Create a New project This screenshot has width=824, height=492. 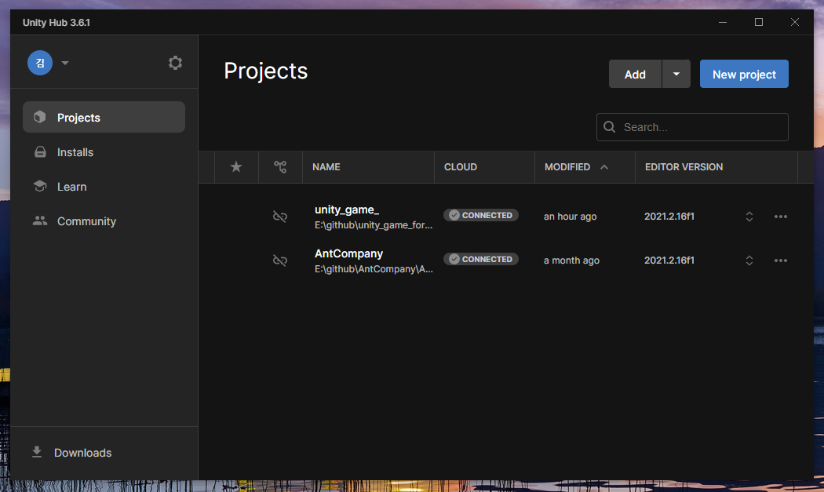pos(744,74)
